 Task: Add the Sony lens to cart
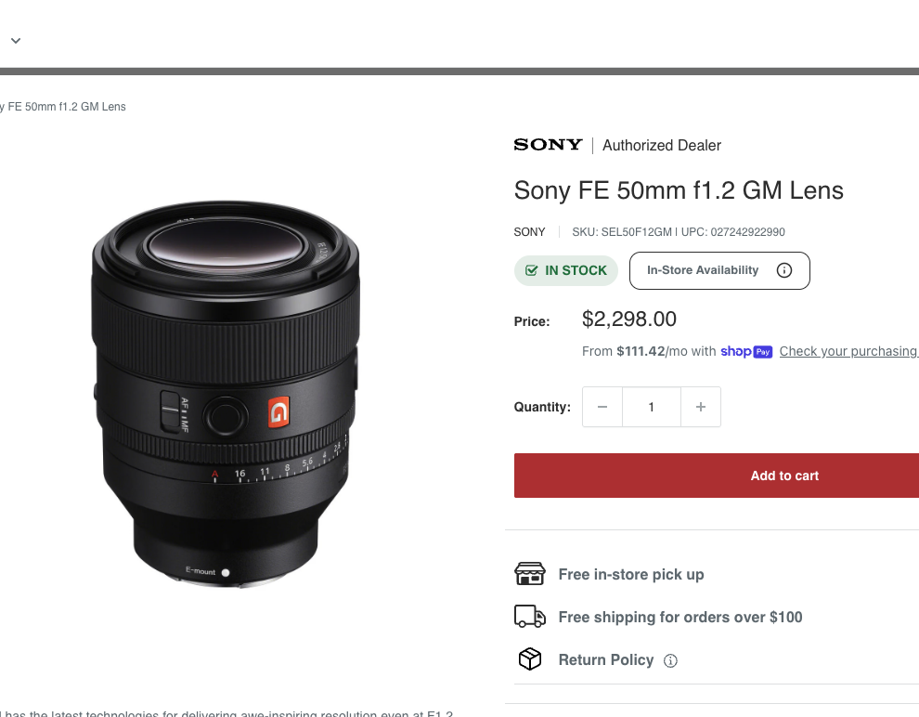(783, 476)
